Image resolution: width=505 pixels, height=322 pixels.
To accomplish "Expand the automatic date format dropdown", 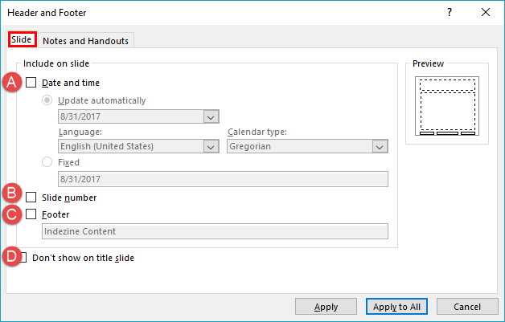I will (211, 117).
